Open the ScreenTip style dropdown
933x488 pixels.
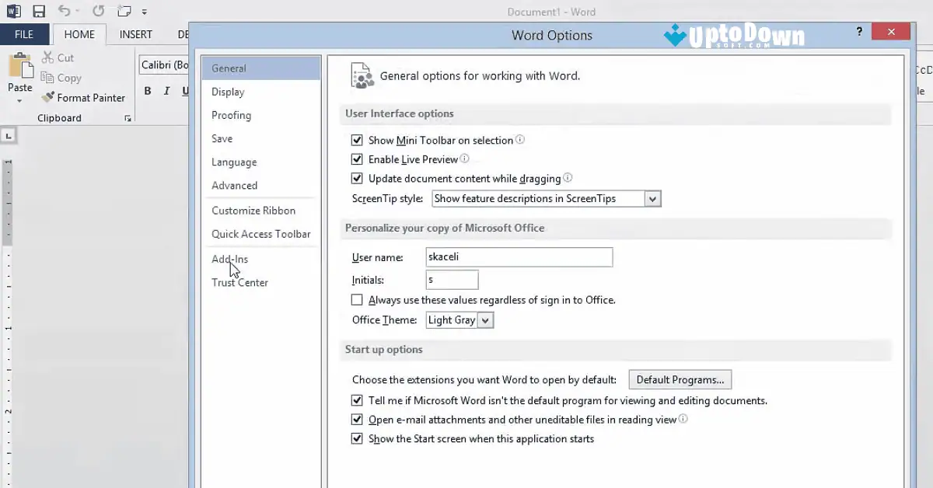(653, 198)
